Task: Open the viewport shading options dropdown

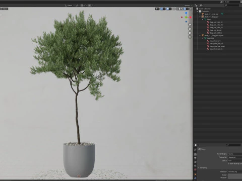Action: [x=187, y=9]
